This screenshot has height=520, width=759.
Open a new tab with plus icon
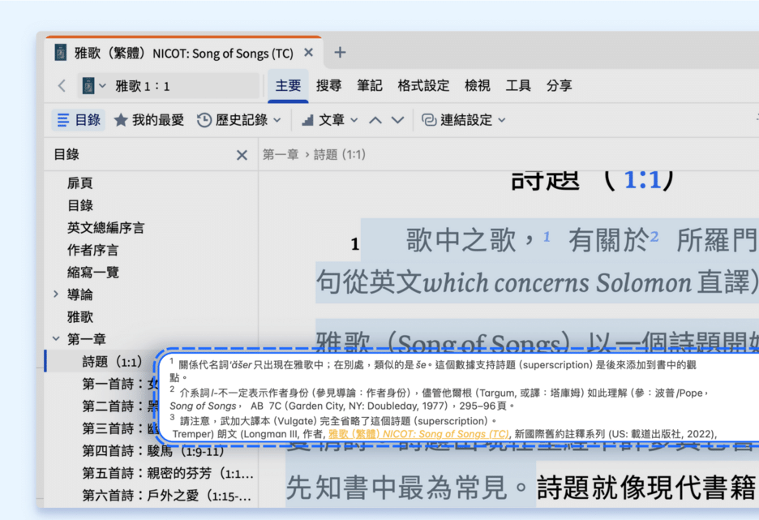pos(340,52)
